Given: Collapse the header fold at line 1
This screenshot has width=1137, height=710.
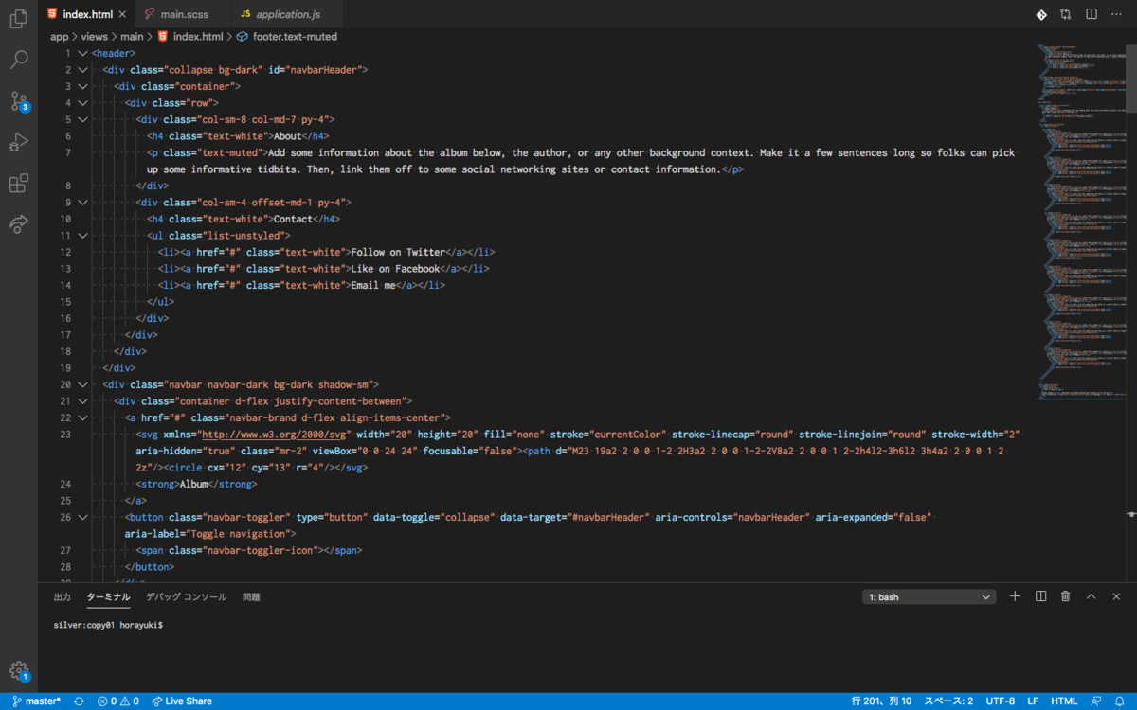Looking at the screenshot, I should 82,53.
